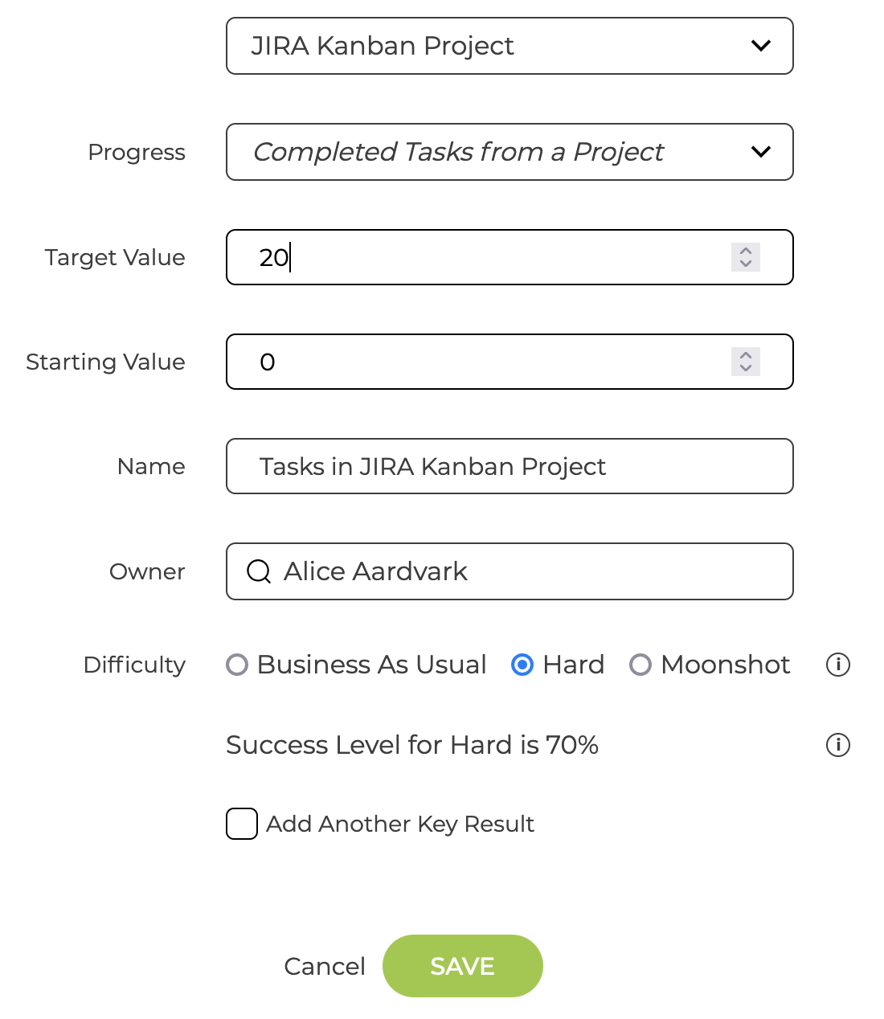Decrease Starting Value with stepper down arrow
Screen dimensions: 884x1019
pos(746,368)
